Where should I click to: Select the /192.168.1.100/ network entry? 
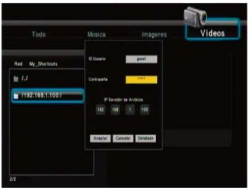pyautogui.click(x=48, y=96)
